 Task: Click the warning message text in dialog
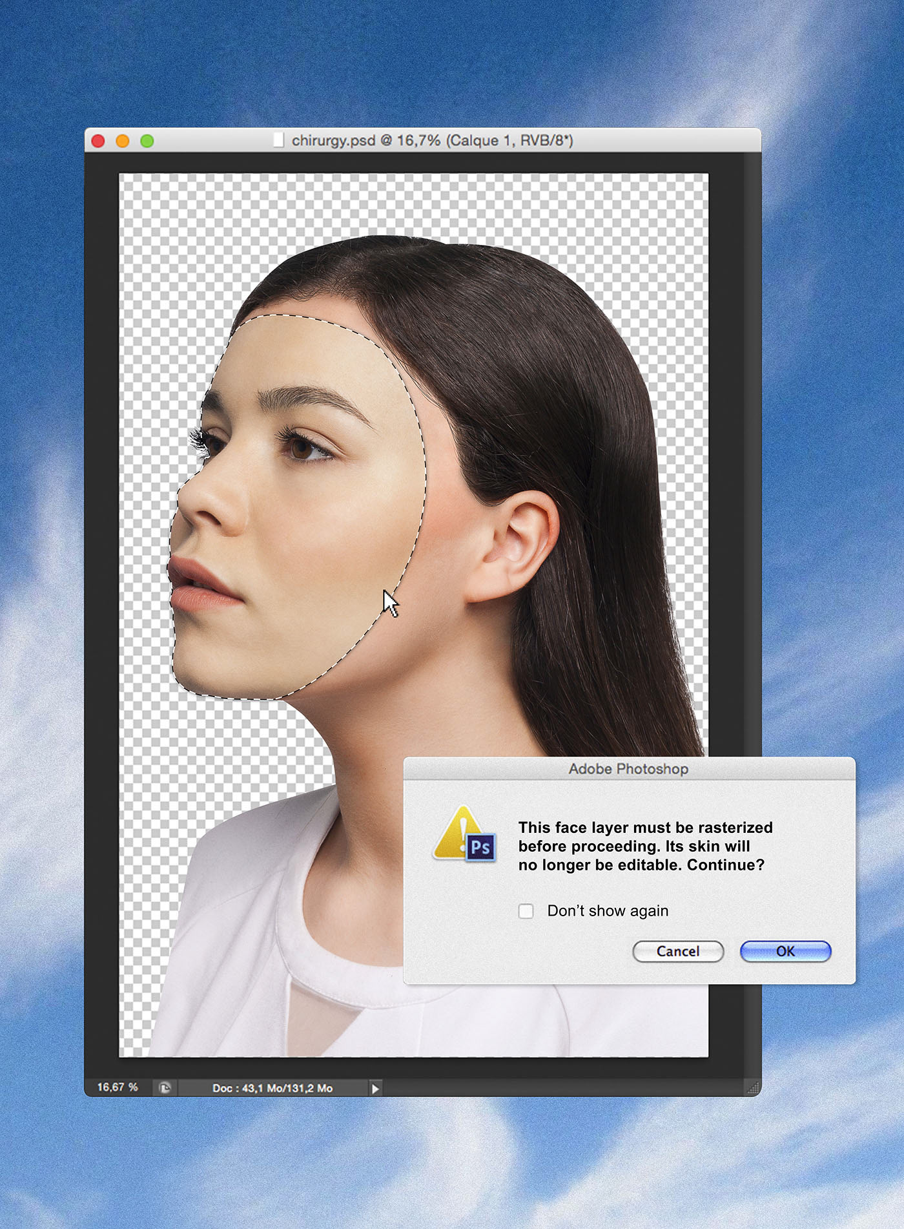(645, 846)
